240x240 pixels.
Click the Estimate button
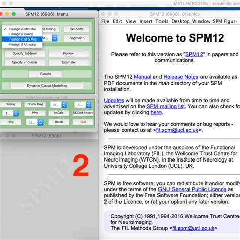point(68,62)
